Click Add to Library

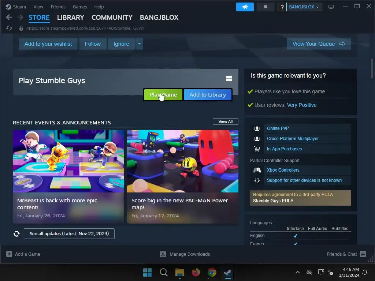click(x=208, y=95)
